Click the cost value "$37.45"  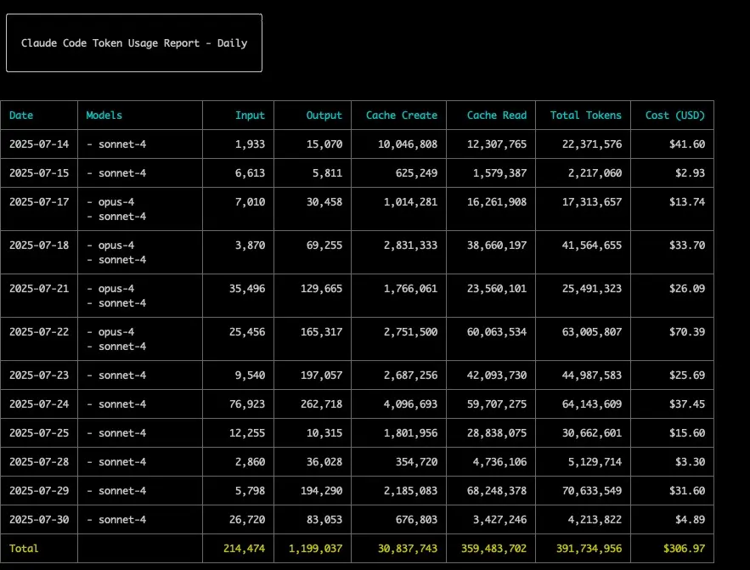pyautogui.click(x=687, y=404)
